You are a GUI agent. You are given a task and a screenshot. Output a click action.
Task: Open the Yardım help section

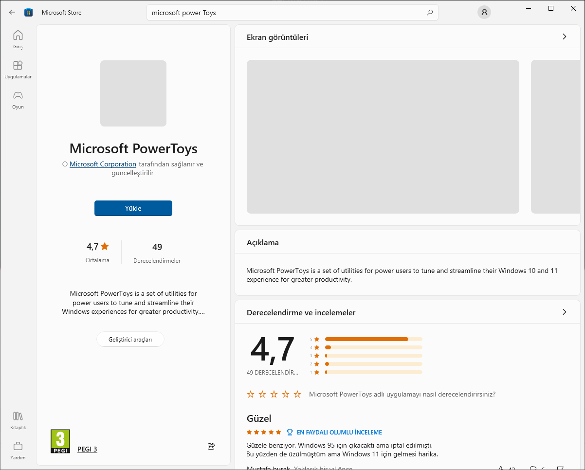18,451
